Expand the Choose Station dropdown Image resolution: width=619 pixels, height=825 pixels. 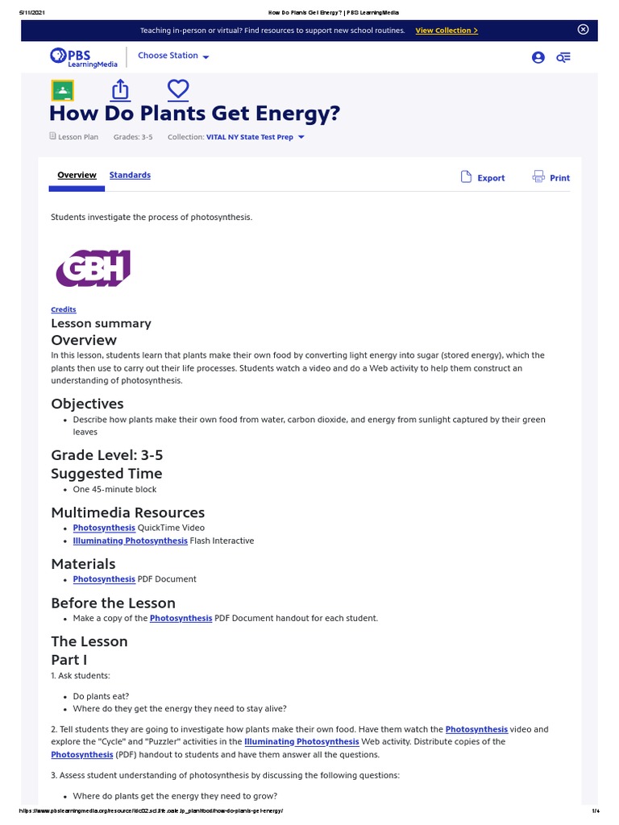pyautogui.click(x=173, y=56)
